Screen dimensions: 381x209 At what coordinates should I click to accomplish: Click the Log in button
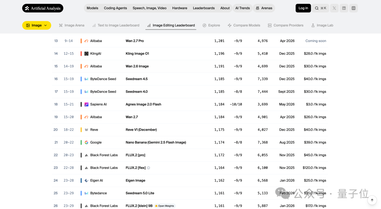point(303,8)
